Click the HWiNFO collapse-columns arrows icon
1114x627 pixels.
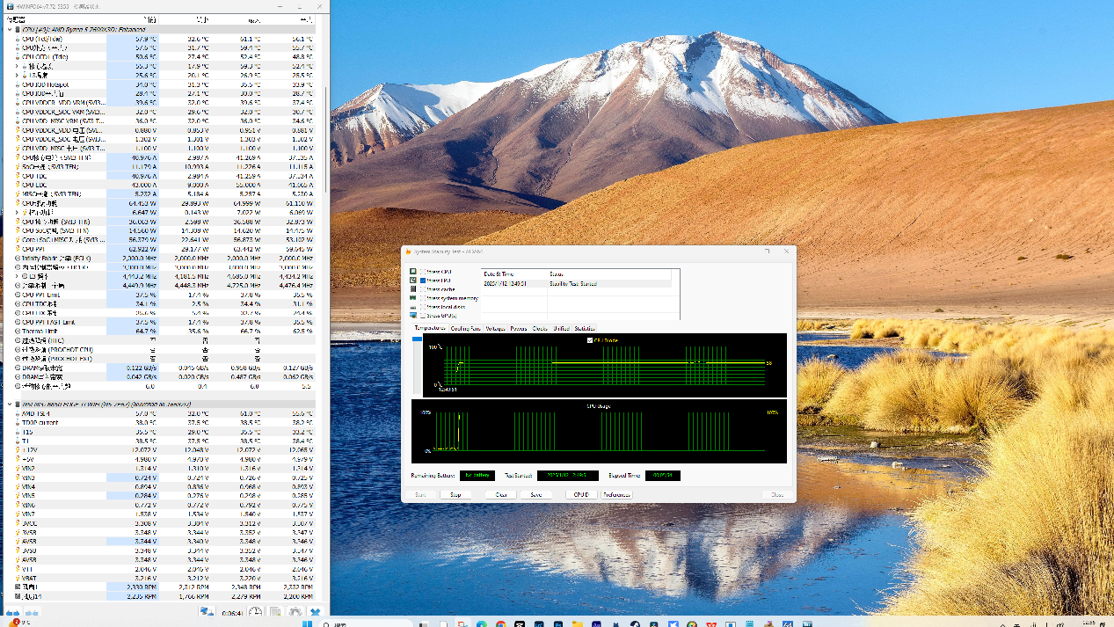[31, 613]
